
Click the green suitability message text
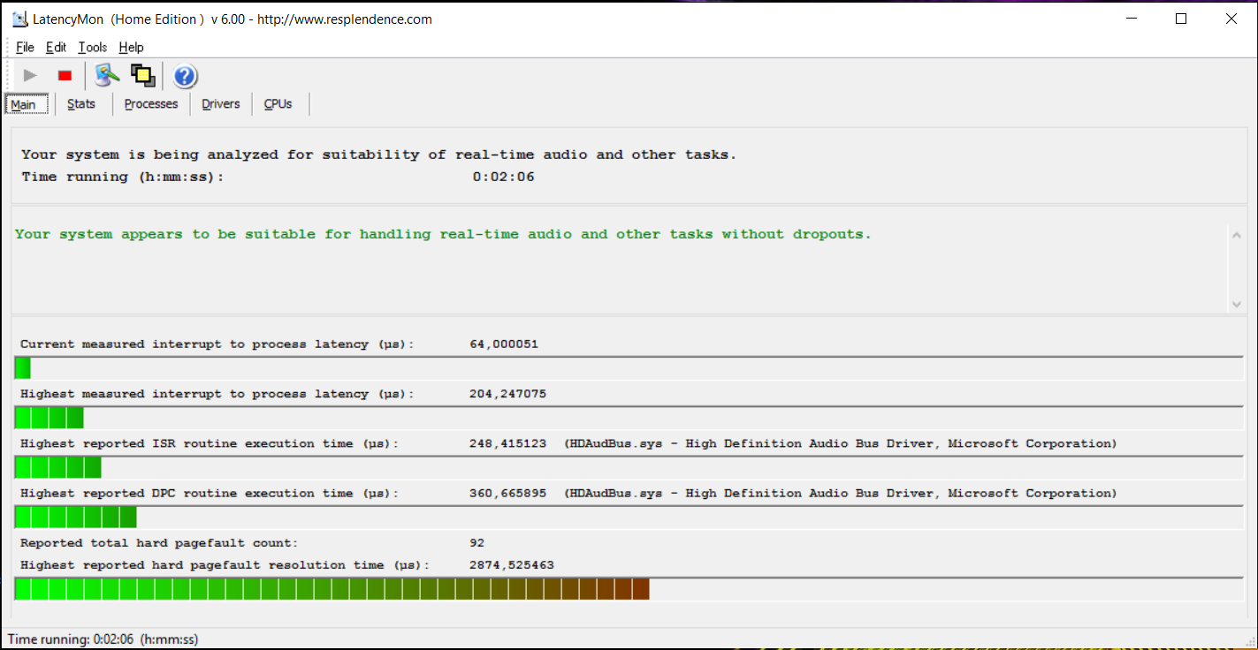click(x=443, y=235)
